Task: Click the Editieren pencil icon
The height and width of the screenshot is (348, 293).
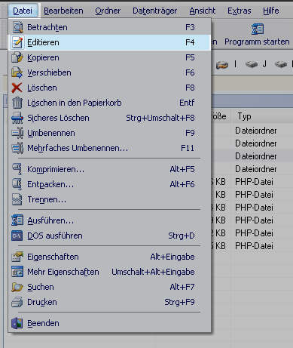Action: [x=17, y=42]
